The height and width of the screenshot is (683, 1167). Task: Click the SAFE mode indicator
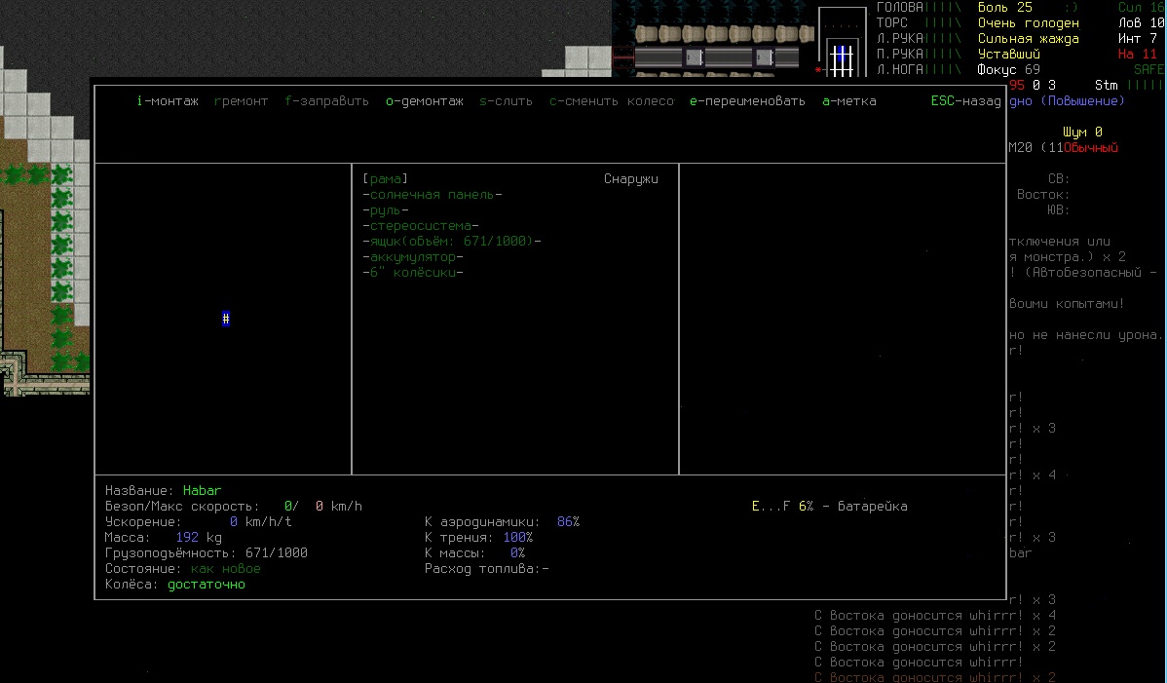coord(1148,70)
